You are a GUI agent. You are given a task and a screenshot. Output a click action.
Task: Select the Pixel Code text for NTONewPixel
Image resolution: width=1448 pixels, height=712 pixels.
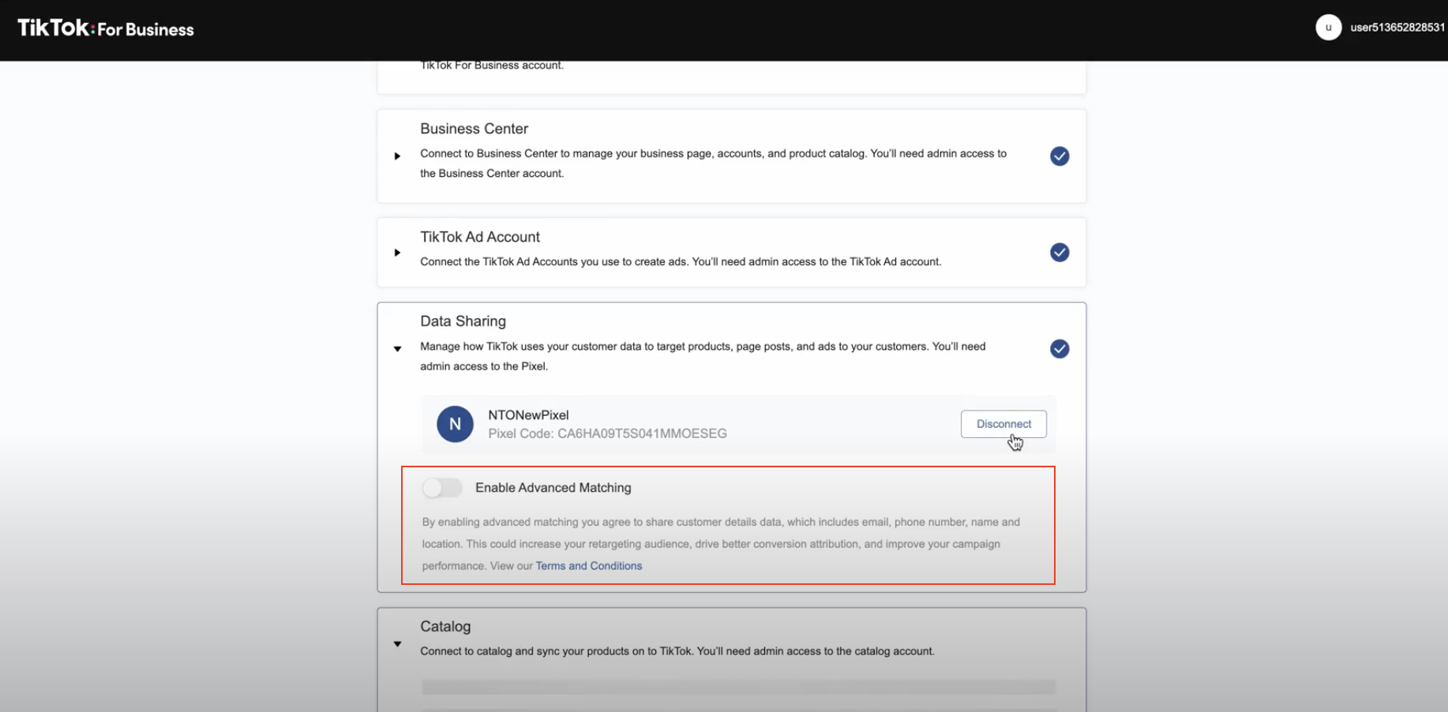click(608, 433)
